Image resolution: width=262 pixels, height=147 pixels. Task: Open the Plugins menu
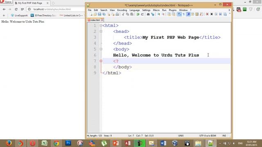pos(173,10)
